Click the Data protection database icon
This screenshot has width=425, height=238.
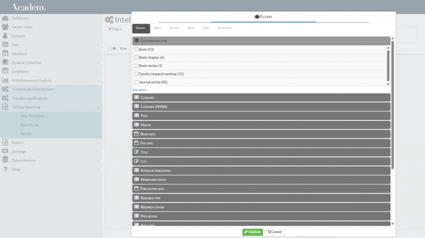[x=5, y=160]
